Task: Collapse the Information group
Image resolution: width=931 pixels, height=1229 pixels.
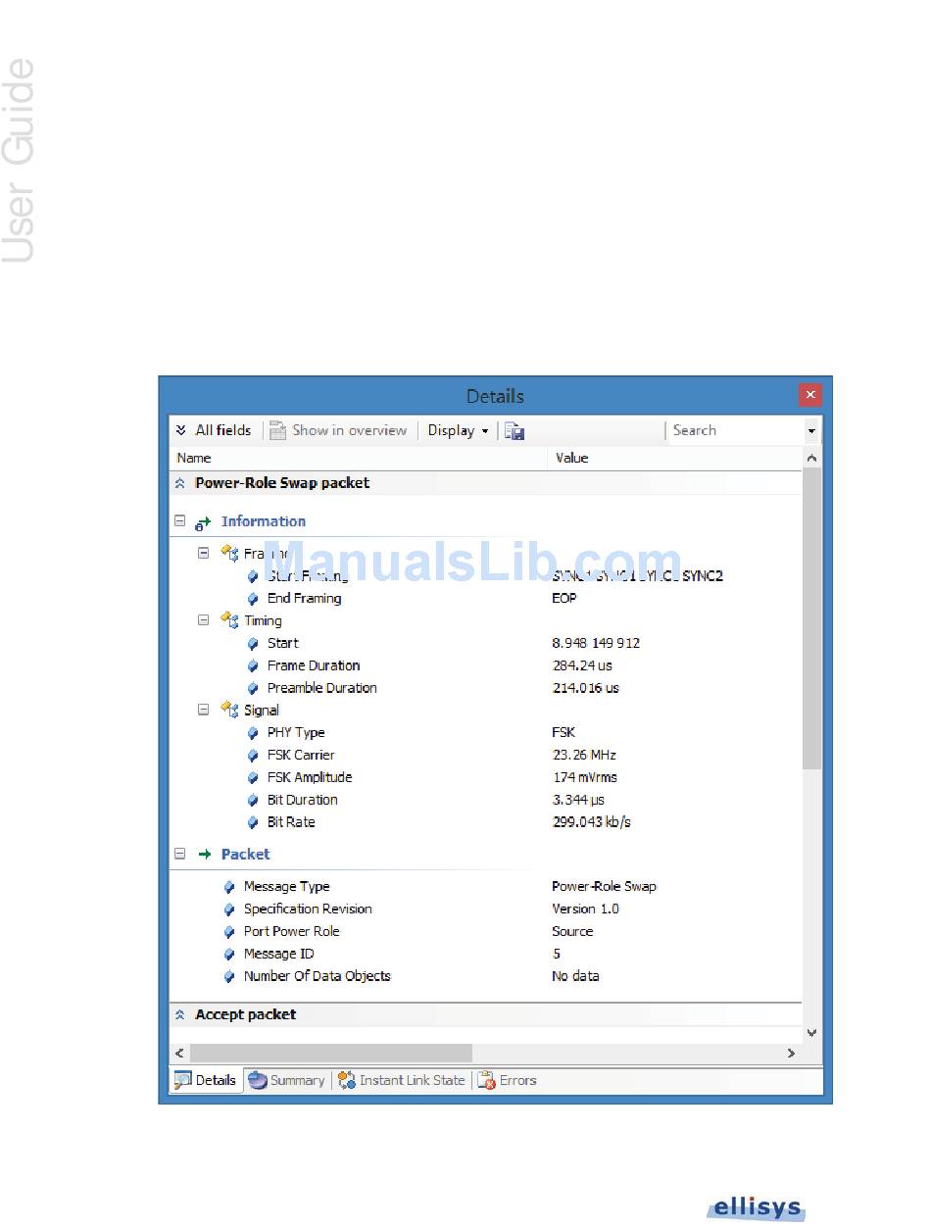Action: (x=179, y=521)
